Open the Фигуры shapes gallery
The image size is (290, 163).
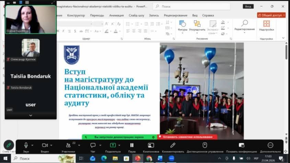183,26
